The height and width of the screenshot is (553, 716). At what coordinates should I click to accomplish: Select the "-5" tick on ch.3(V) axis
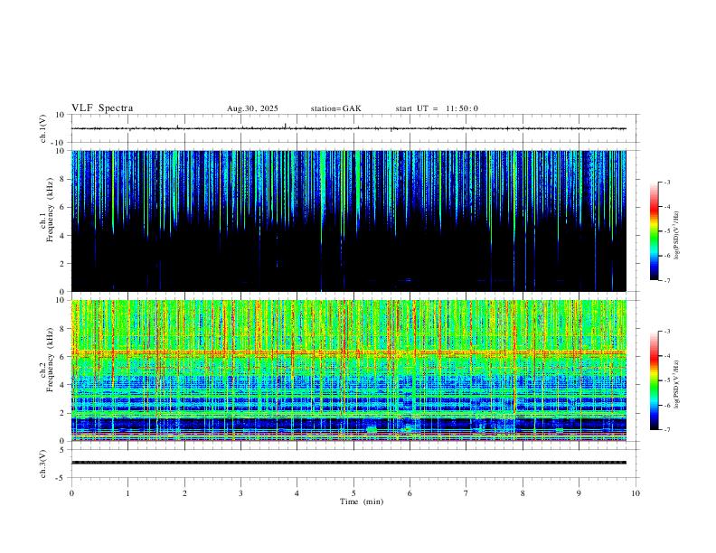tap(61, 478)
